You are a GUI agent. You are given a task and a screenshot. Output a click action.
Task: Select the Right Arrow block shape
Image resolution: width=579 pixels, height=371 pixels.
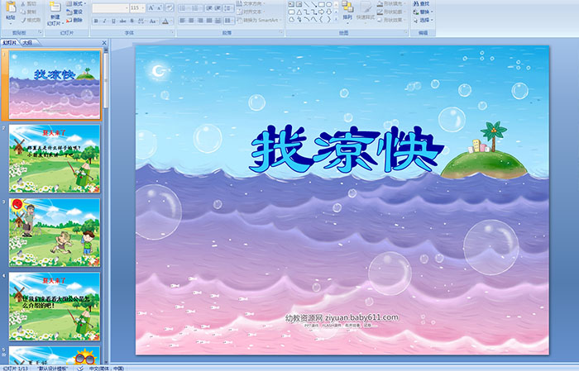click(x=322, y=12)
